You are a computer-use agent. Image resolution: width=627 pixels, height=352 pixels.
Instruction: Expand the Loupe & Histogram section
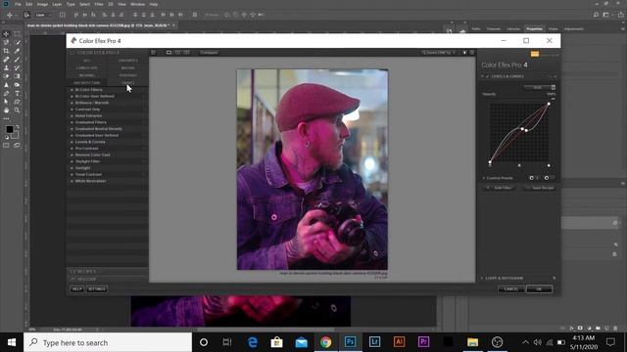point(482,278)
